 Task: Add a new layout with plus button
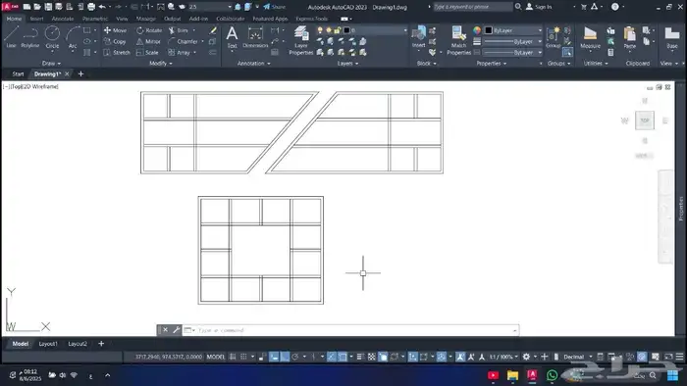101,344
